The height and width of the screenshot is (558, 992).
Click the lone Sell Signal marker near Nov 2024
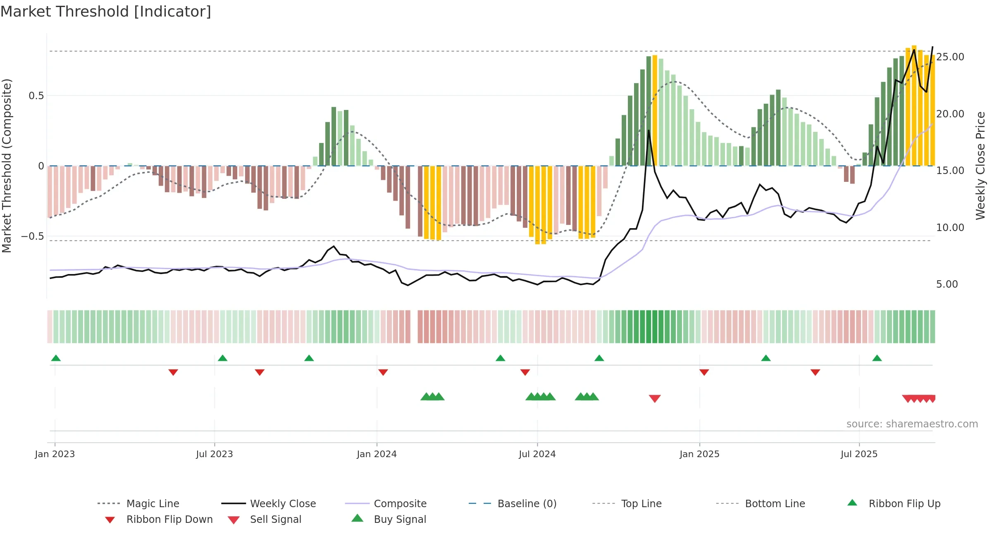[x=655, y=398]
